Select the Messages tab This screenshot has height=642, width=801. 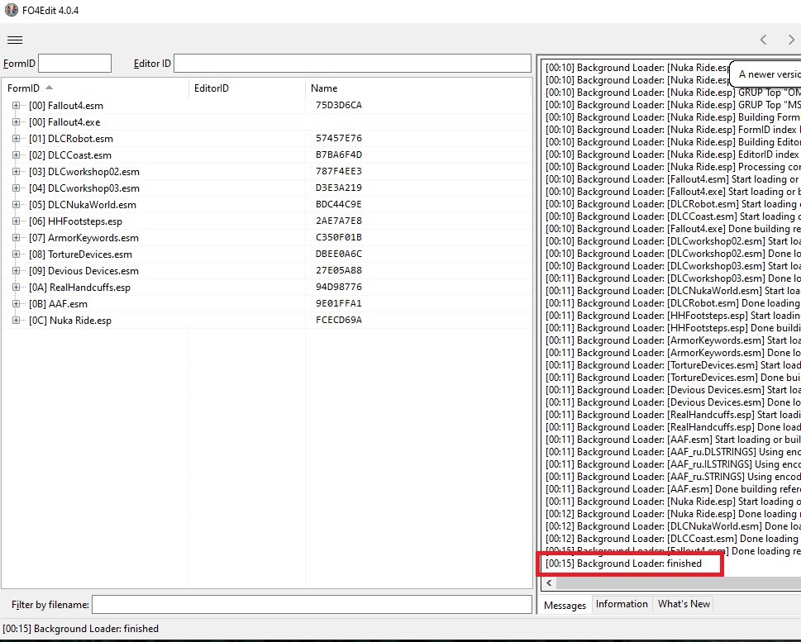565,605
